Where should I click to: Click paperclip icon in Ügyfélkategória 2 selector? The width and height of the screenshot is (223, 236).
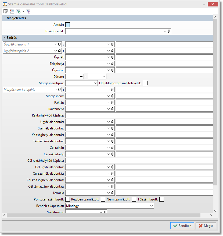(x=59, y=51)
